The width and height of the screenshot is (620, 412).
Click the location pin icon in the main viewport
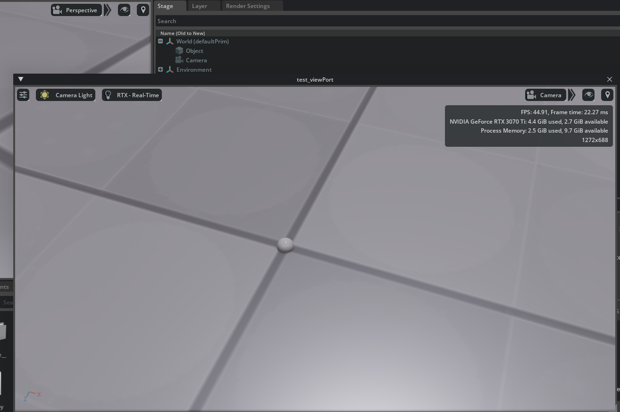[143, 10]
